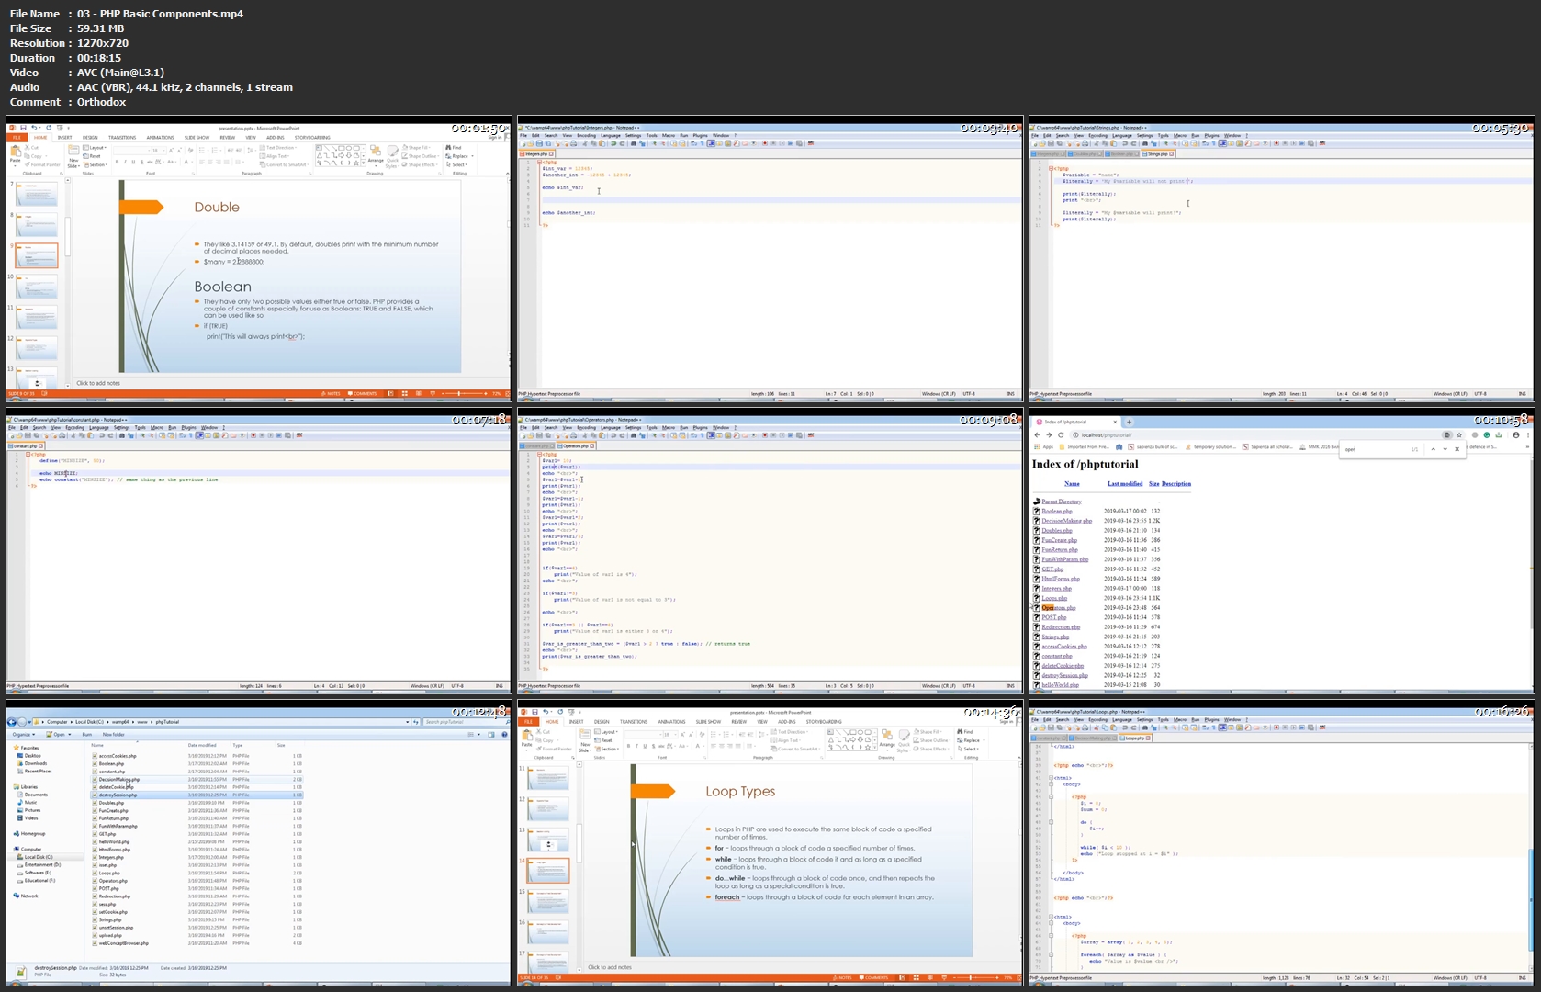Expand the Explorer address bar history dropdown

coord(407,722)
